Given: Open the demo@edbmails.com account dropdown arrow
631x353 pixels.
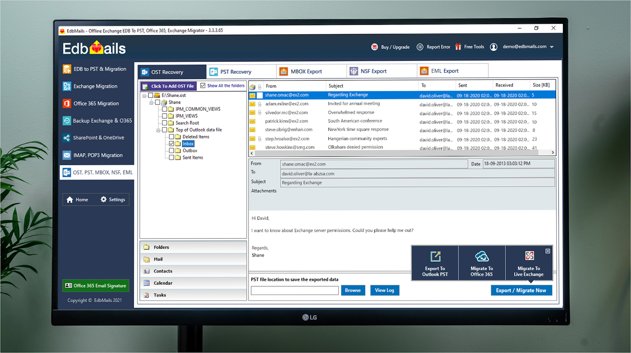Looking at the screenshot, I should click(x=552, y=47).
